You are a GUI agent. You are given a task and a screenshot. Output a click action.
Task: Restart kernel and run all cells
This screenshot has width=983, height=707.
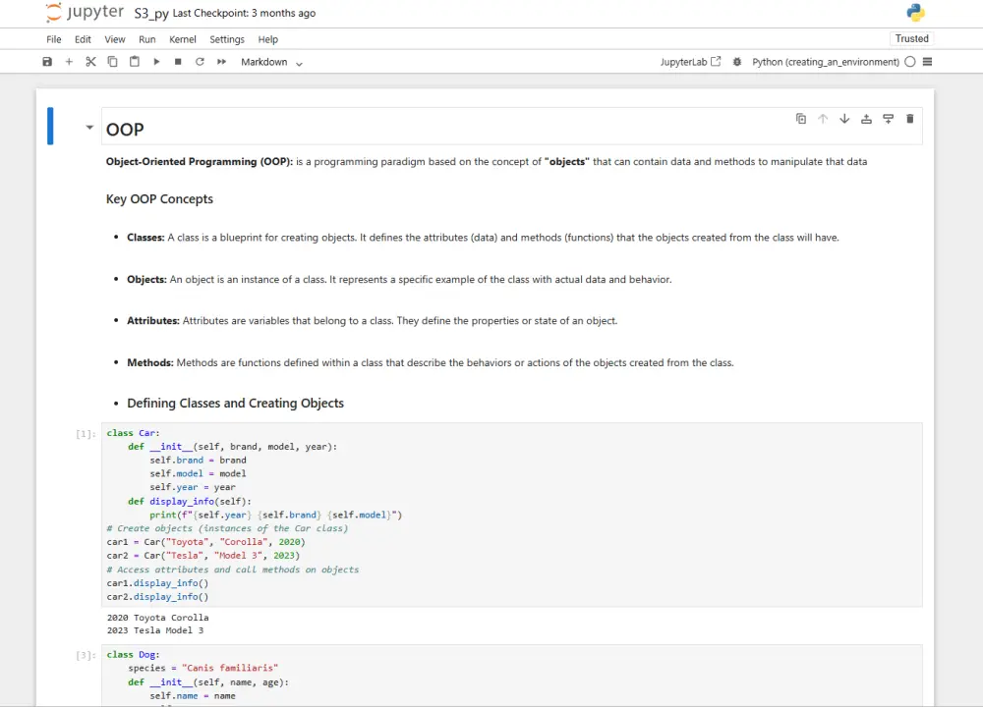(x=221, y=62)
